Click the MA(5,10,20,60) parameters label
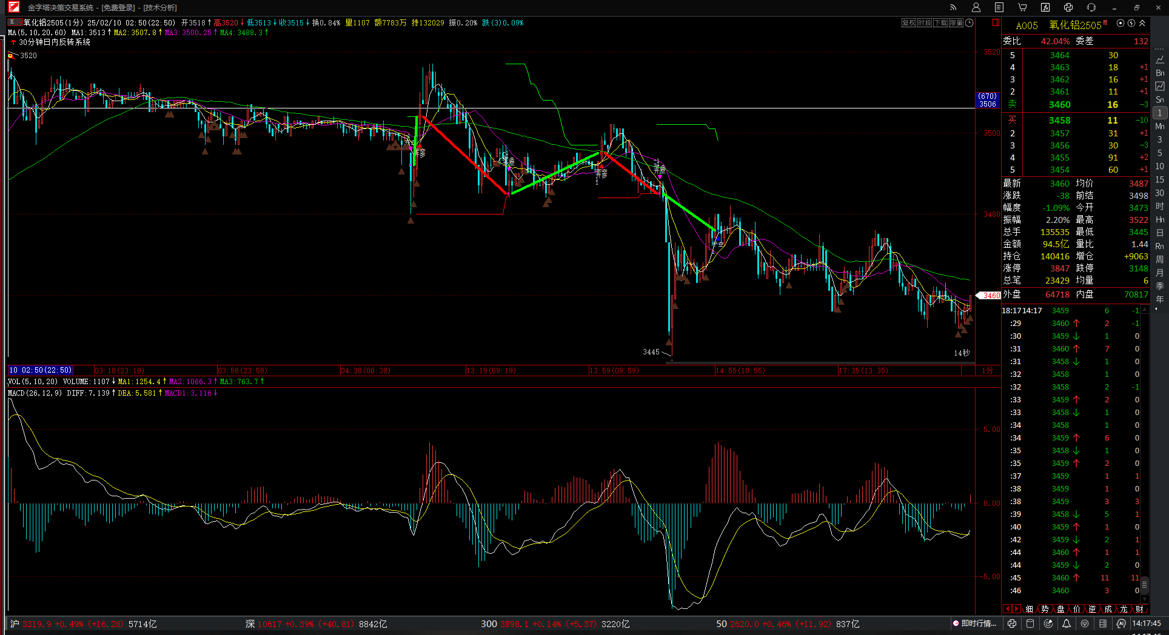The height and width of the screenshot is (635, 1169). [37, 33]
